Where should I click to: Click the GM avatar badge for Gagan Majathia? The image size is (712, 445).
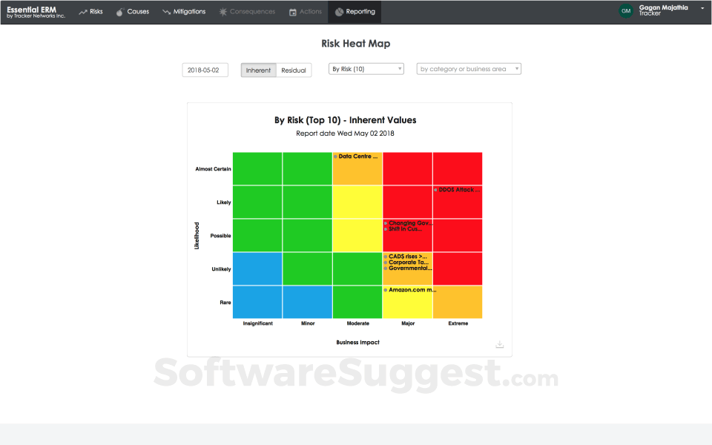click(625, 11)
